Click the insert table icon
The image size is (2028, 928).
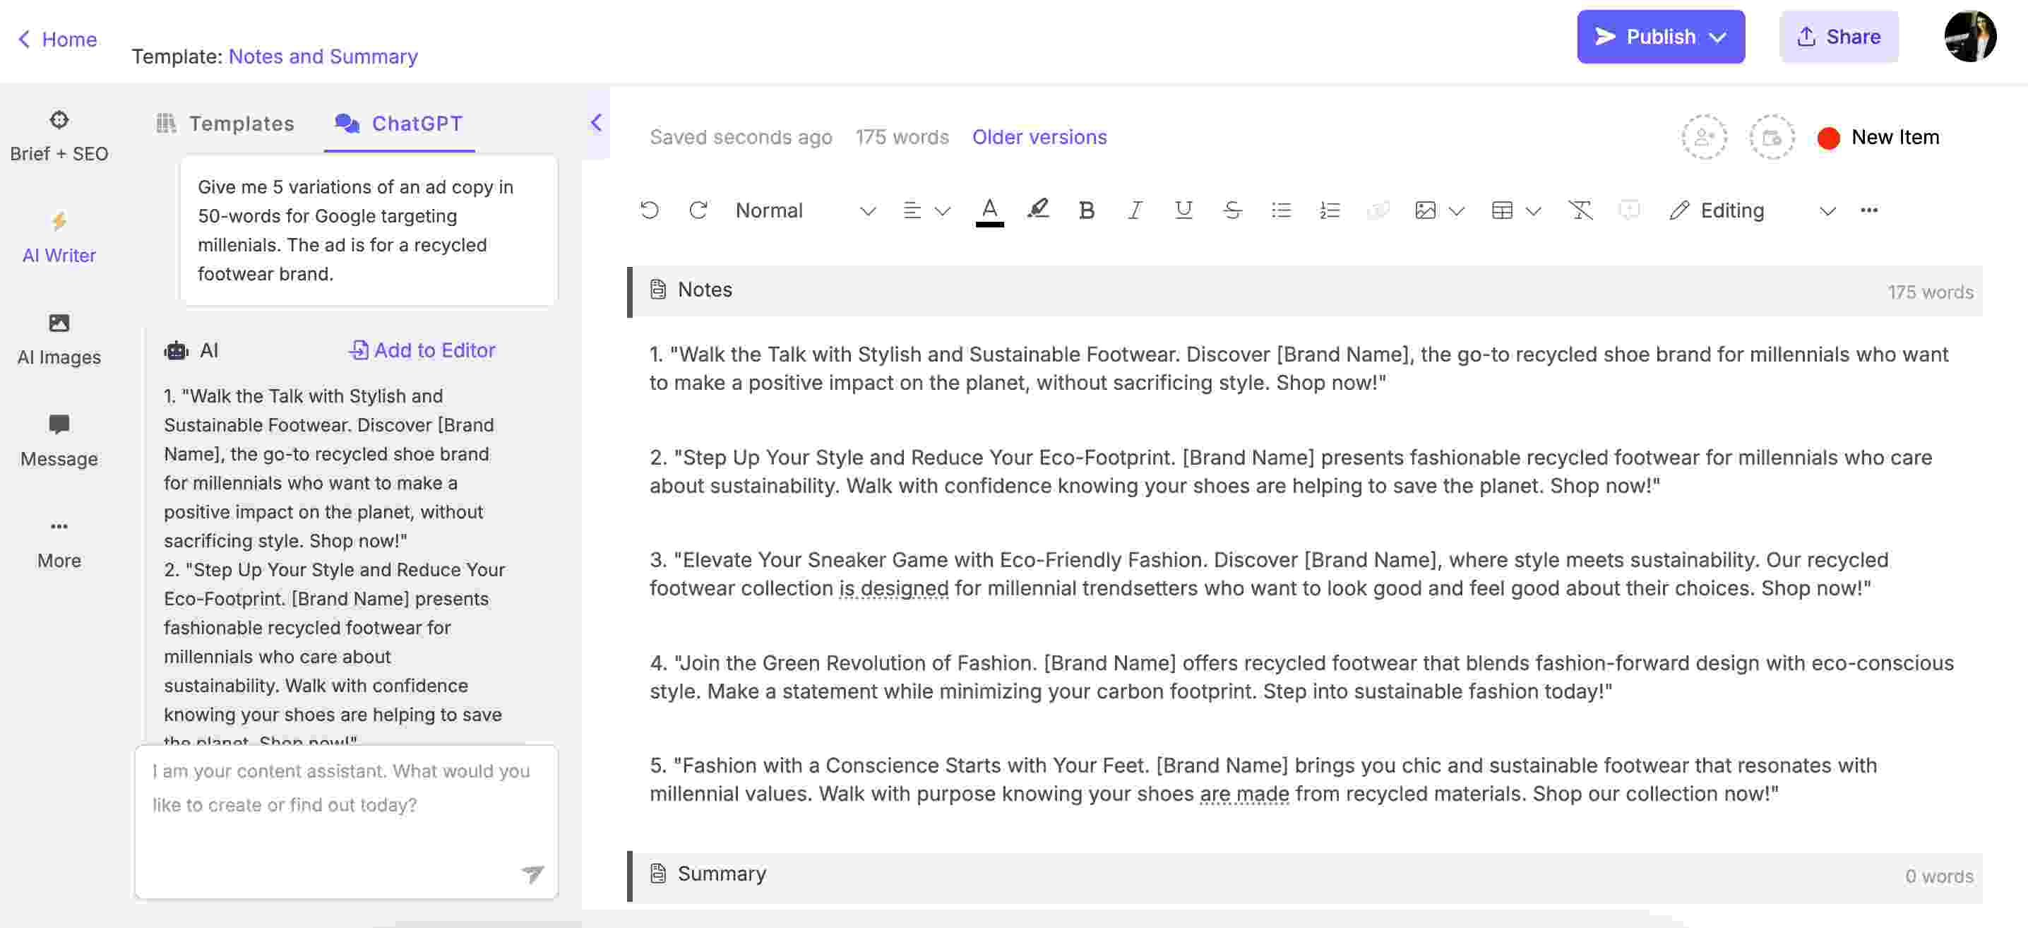coord(1501,210)
